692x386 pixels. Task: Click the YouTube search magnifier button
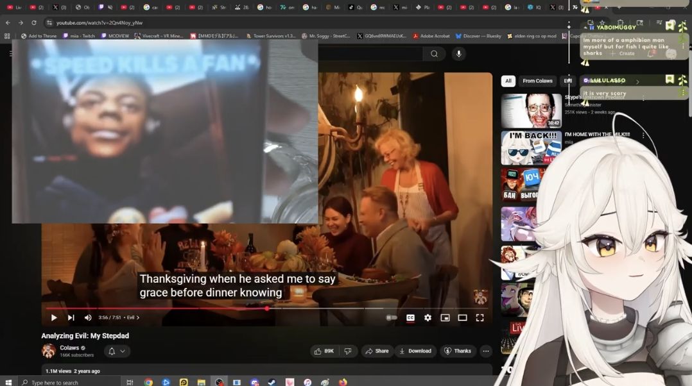pos(435,54)
